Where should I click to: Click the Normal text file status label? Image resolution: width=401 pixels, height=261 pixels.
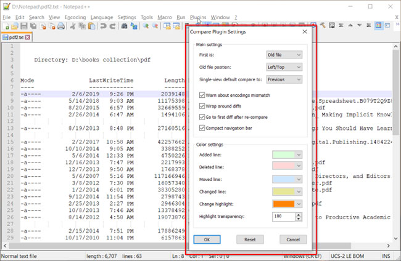pos(19,256)
